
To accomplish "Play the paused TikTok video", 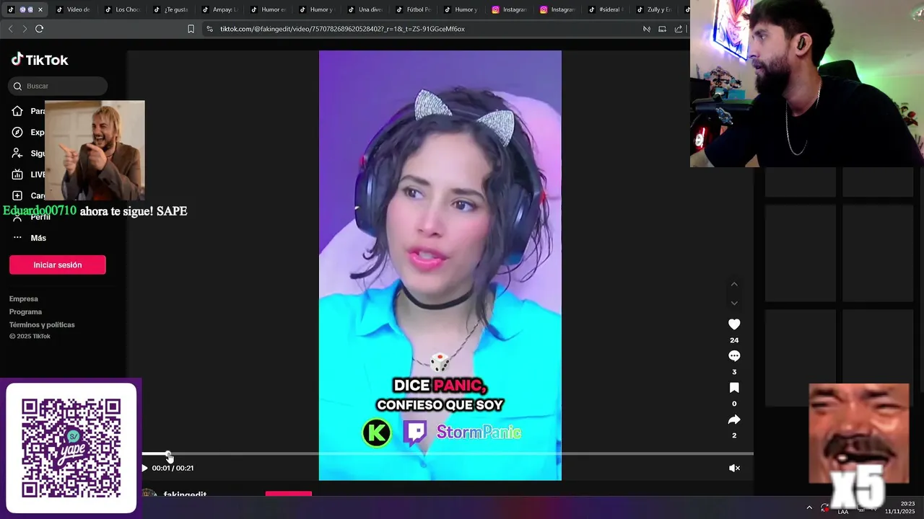I will click(144, 468).
